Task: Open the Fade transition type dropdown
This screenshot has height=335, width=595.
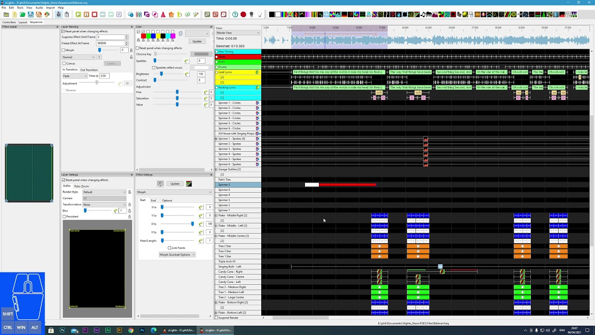Action: [75, 76]
